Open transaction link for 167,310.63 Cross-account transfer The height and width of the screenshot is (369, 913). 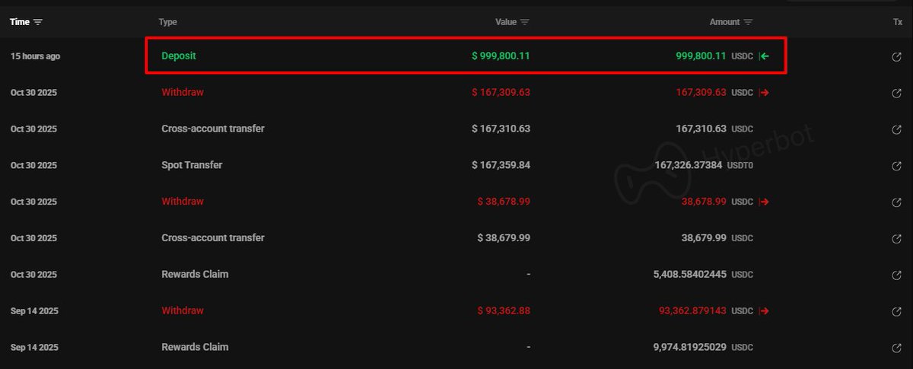click(897, 129)
